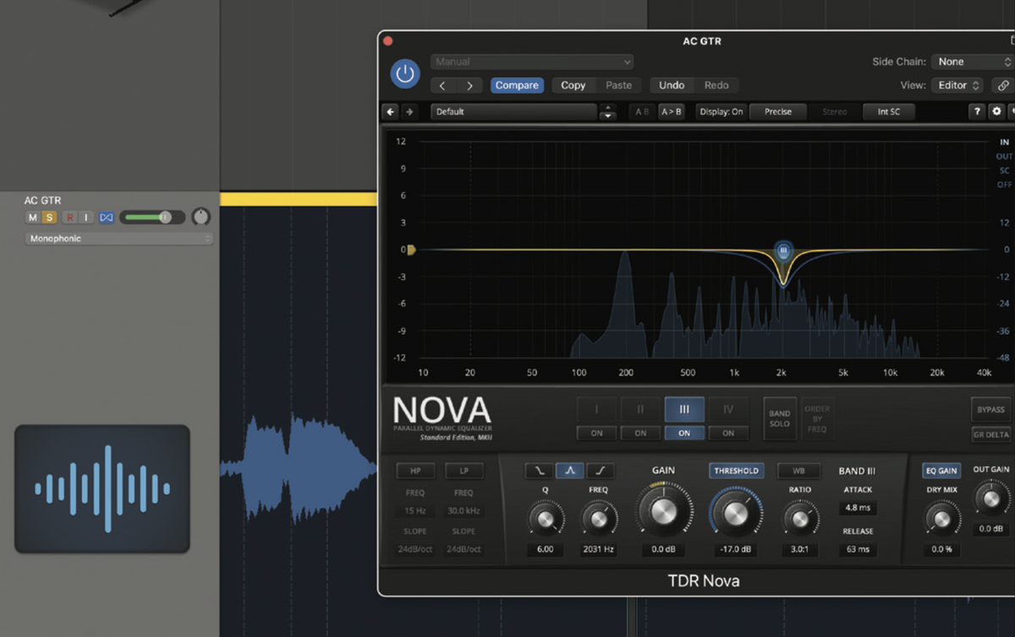1015x637 pixels.
Task: Enable WB wideband mode
Action: [798, 471]
